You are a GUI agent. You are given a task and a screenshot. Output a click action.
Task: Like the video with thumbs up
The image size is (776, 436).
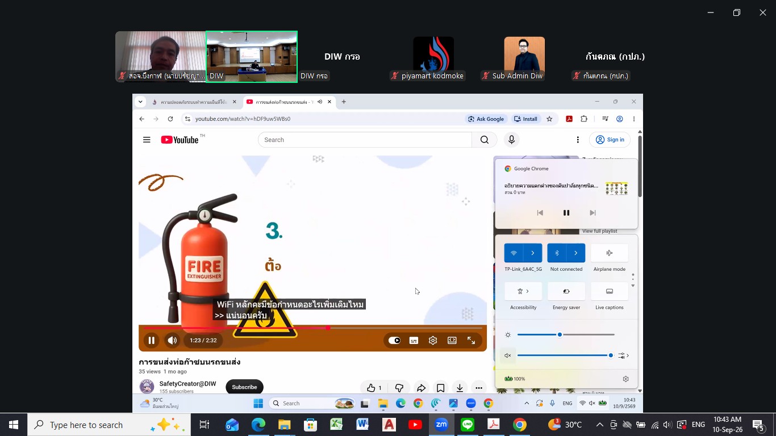point(374,388)
